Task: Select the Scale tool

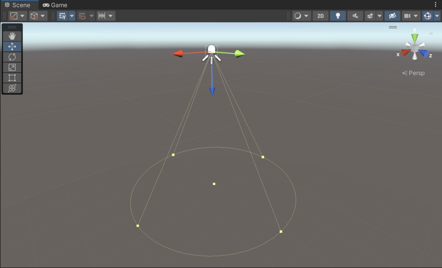Action: coord(12,68)
